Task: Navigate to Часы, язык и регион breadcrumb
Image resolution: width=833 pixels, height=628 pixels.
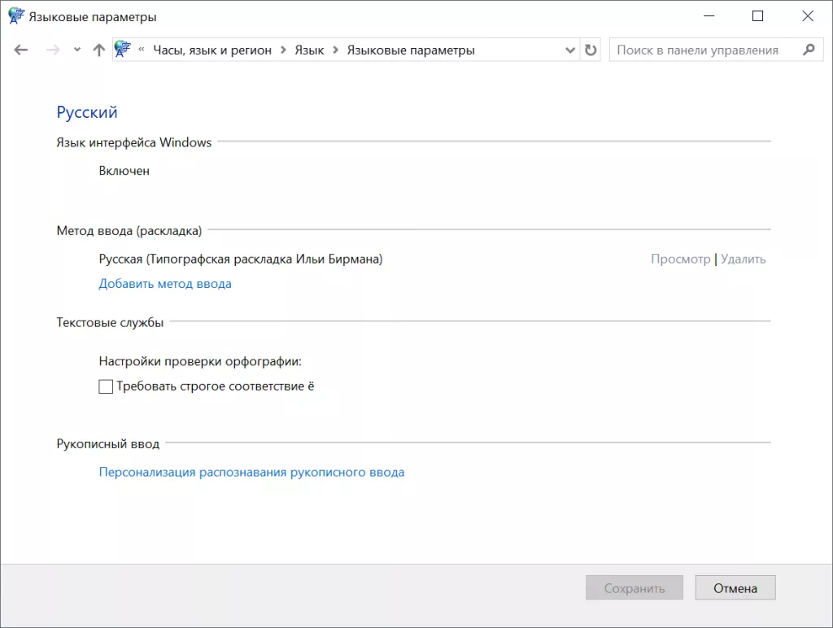Action: [x=213, y=50]
